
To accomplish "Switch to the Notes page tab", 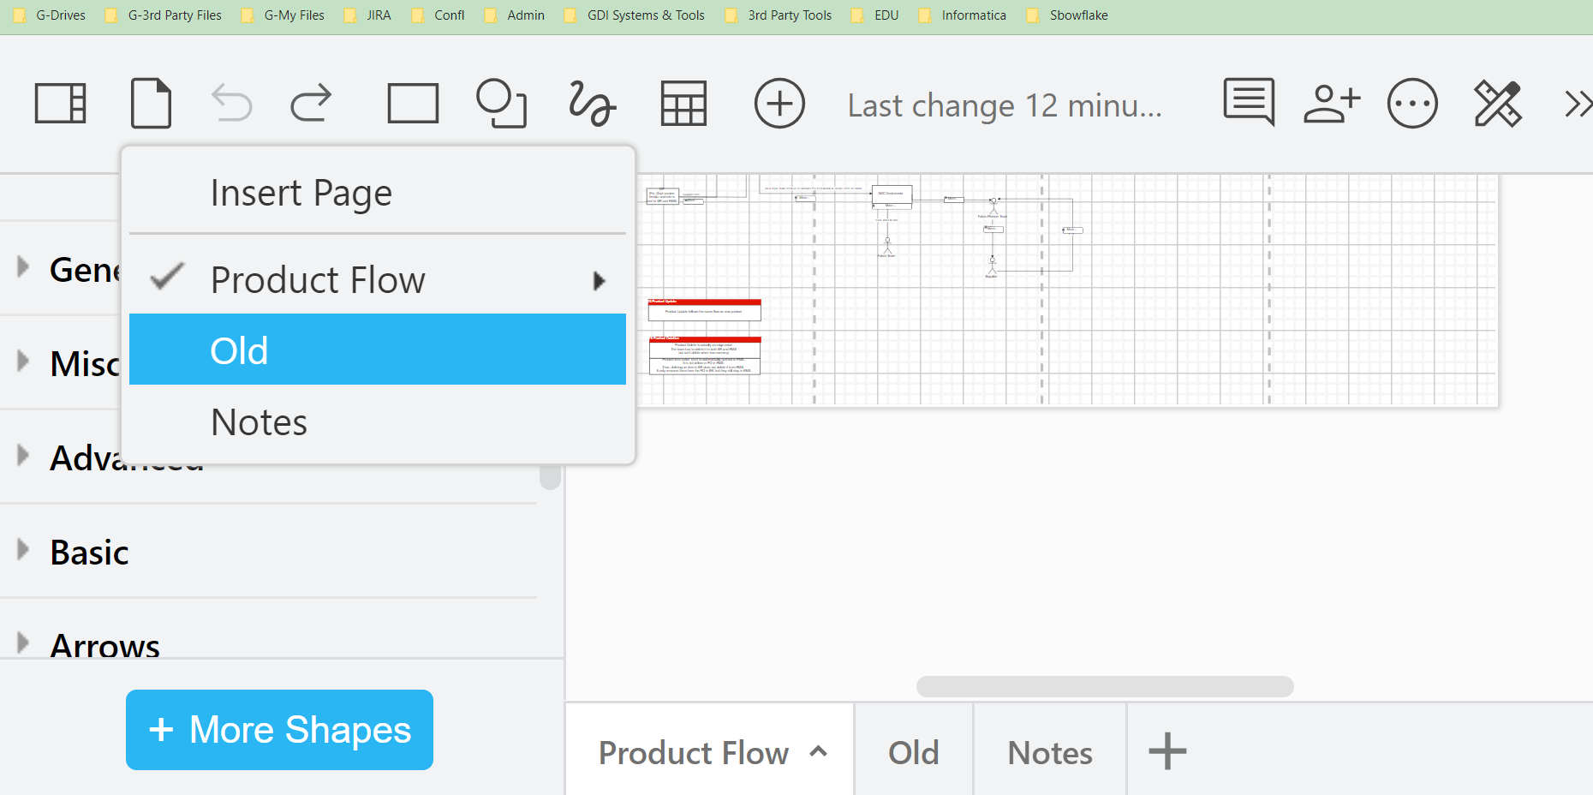I will [x=1049, y=751].
